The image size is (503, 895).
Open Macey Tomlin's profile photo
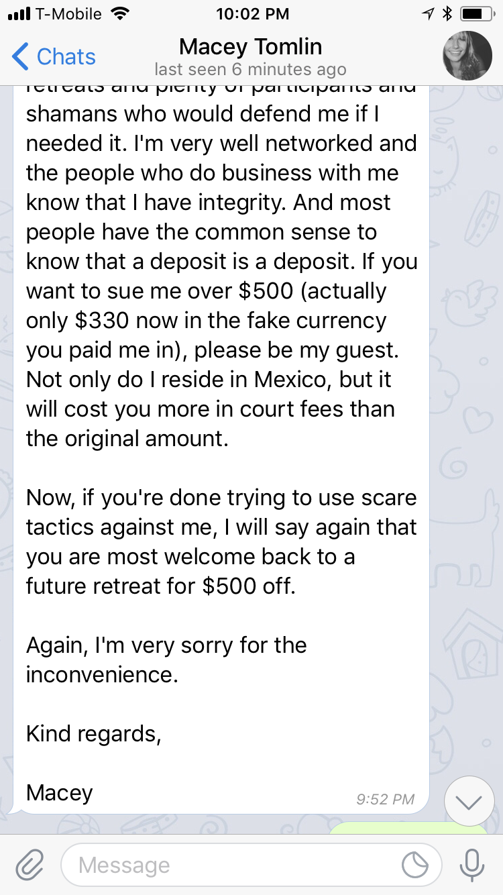coord(467,56)
